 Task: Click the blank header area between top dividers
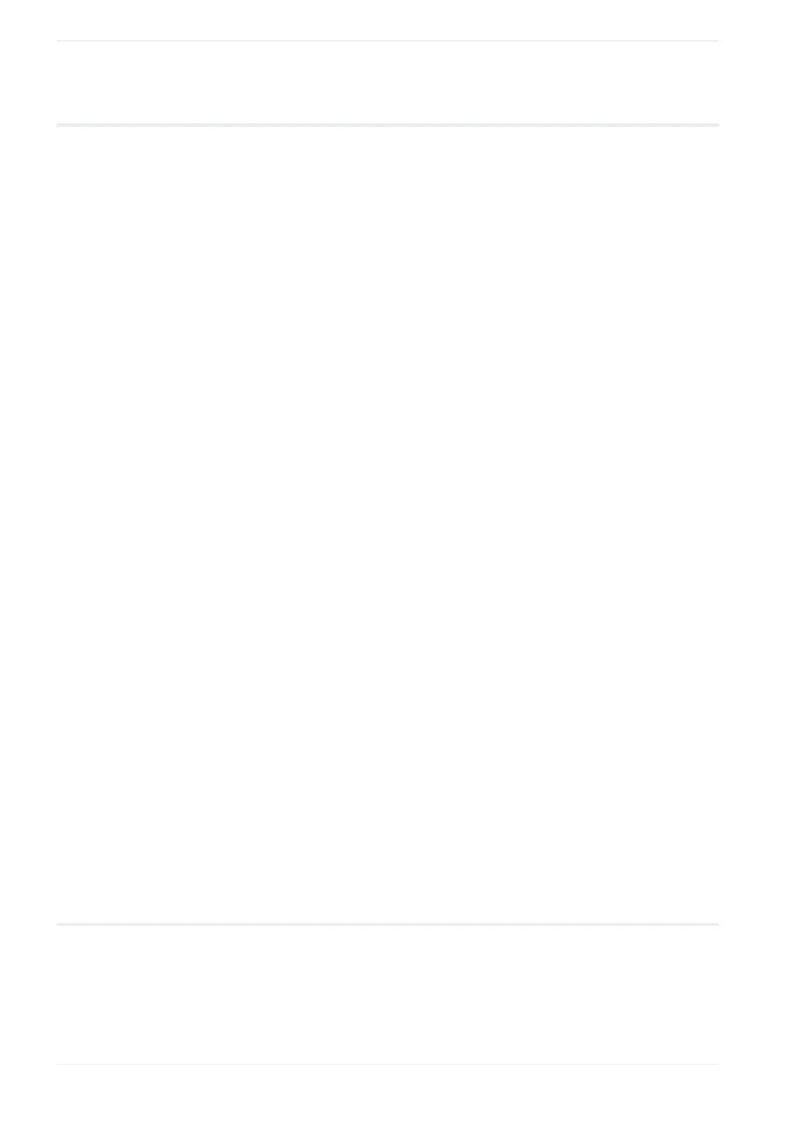click(387, 83)
